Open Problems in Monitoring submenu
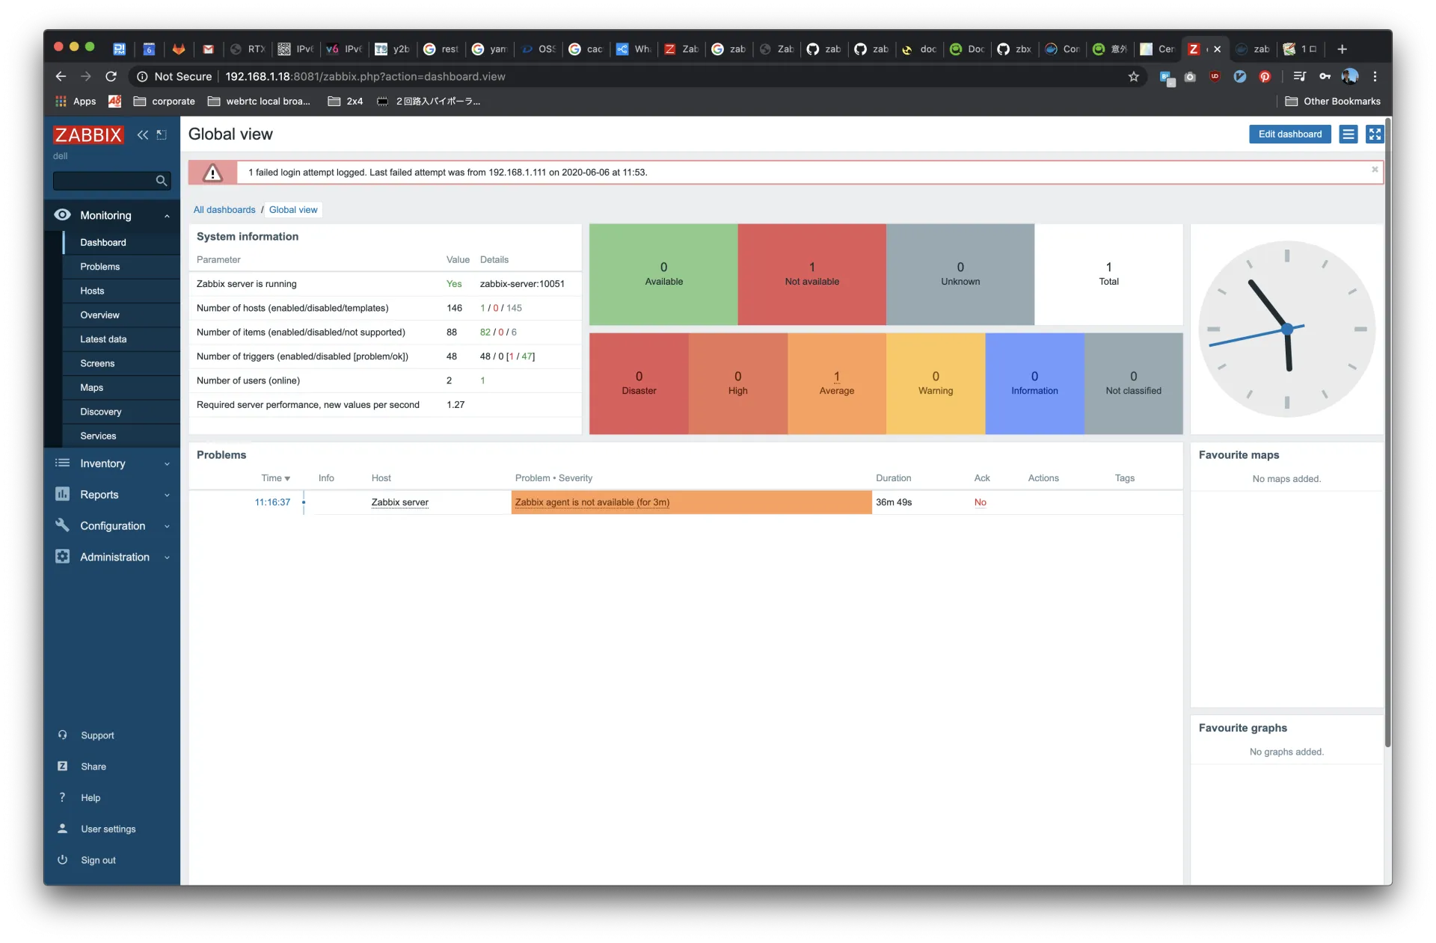 pyautogui.click(x=100, y=267)
